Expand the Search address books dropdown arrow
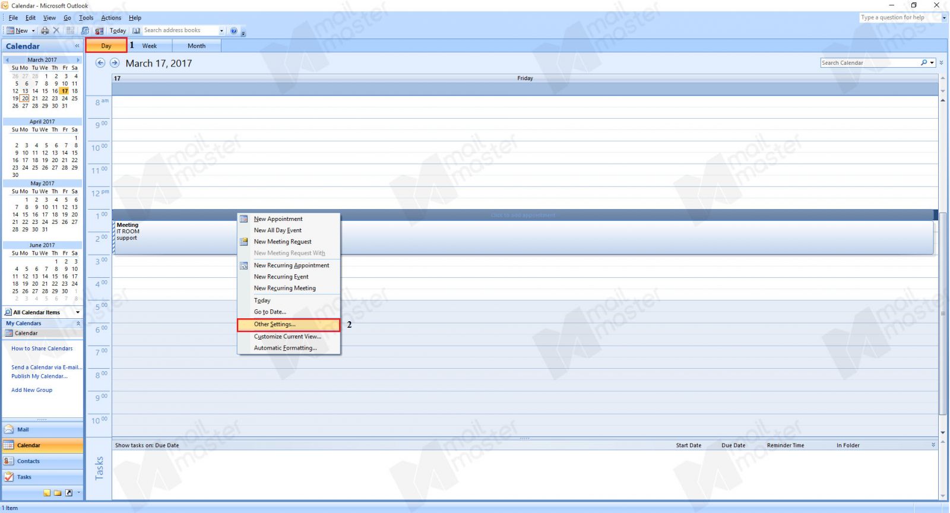Image resolution: width=950 pixels, height=513 pixels. click(222, 30)
